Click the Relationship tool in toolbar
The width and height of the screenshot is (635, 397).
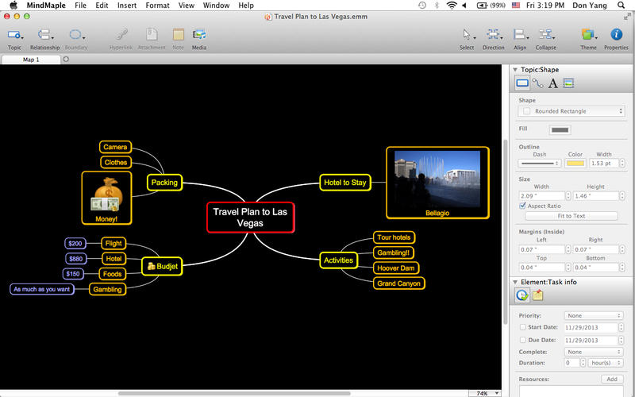44,35
